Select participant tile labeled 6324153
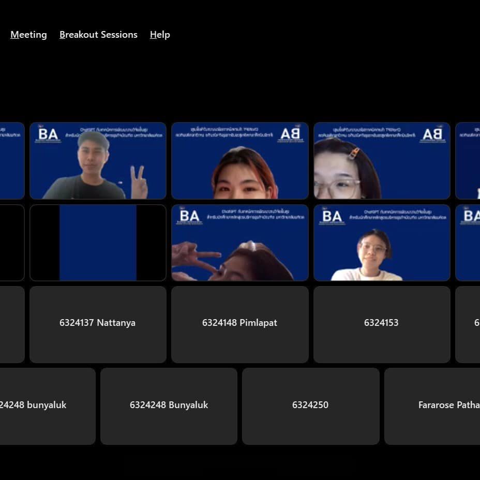The width and height of the screenshot is (480, 480). pyautogui.click(x=382, y=324)
